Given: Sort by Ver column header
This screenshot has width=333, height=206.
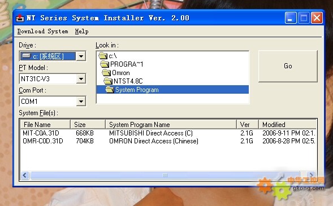Looking at the screenshot, I should [x=248, y=124].
